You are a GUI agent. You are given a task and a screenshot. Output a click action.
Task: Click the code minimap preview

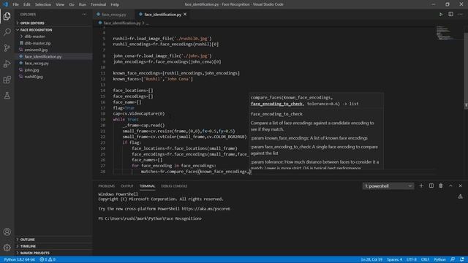pos(445,33)
